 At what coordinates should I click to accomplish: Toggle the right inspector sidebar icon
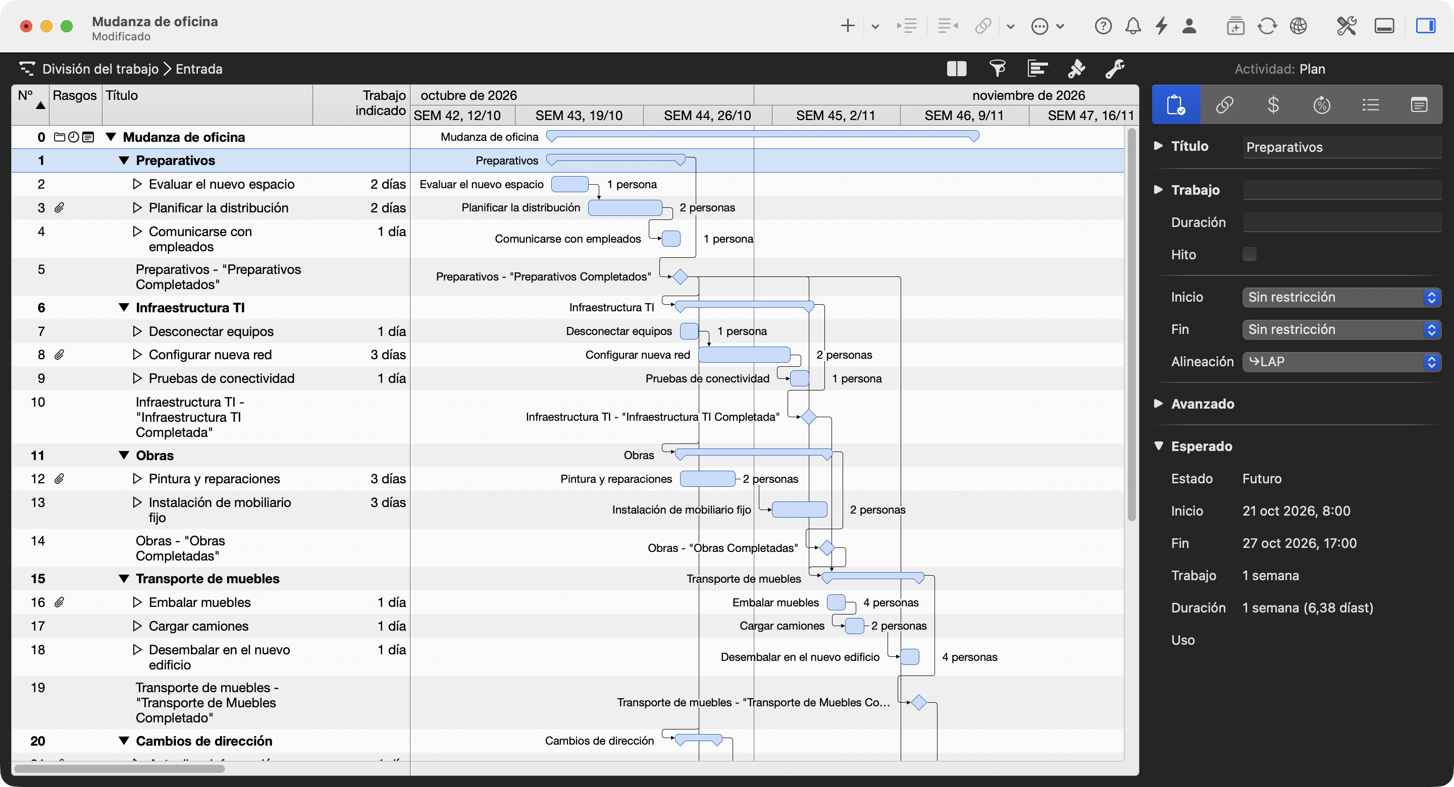tap(1425, 26)
